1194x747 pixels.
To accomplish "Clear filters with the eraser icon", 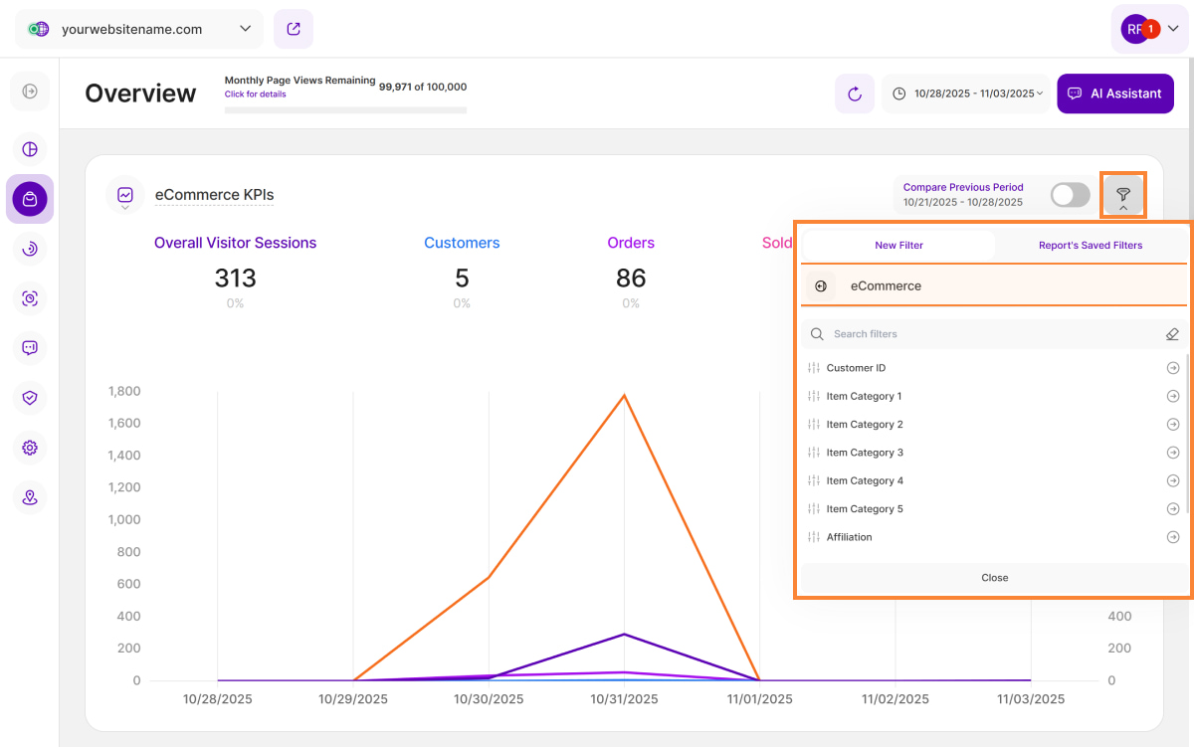I will coord(1172,334).
